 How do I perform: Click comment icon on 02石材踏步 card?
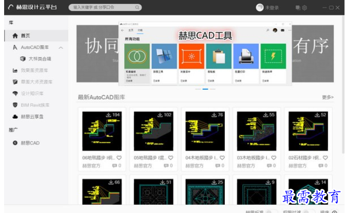click(321, 166)
